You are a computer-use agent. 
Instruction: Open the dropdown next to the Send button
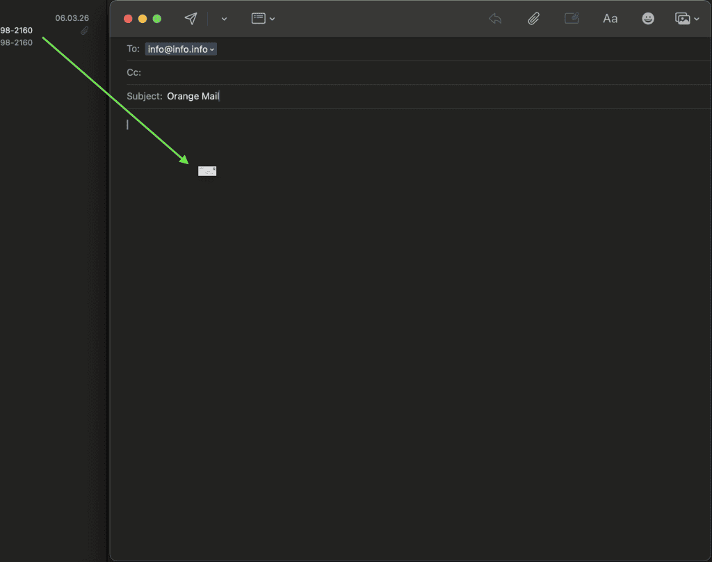click(223, 19)
